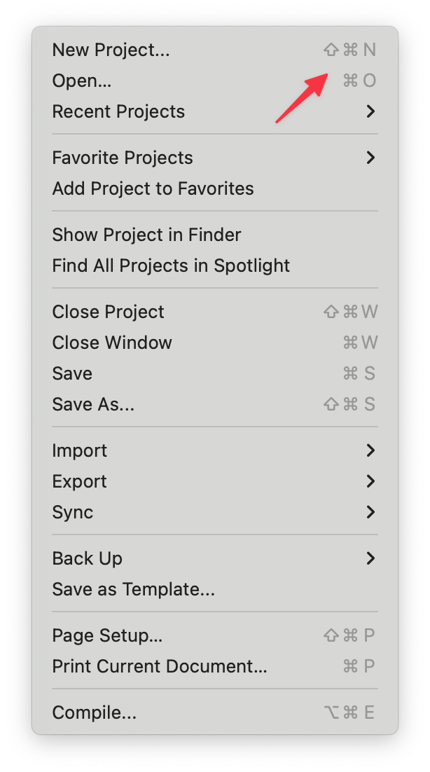Select Compile at the bottom
The image size is (430, 772).
[x=95, y=712]
